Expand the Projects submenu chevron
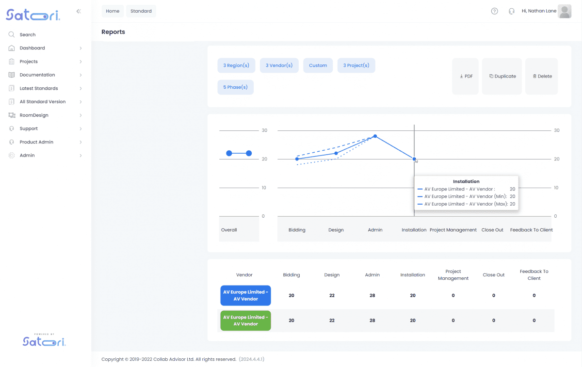The width and height of the screenshot is (582, 367). tap(81, 62)
